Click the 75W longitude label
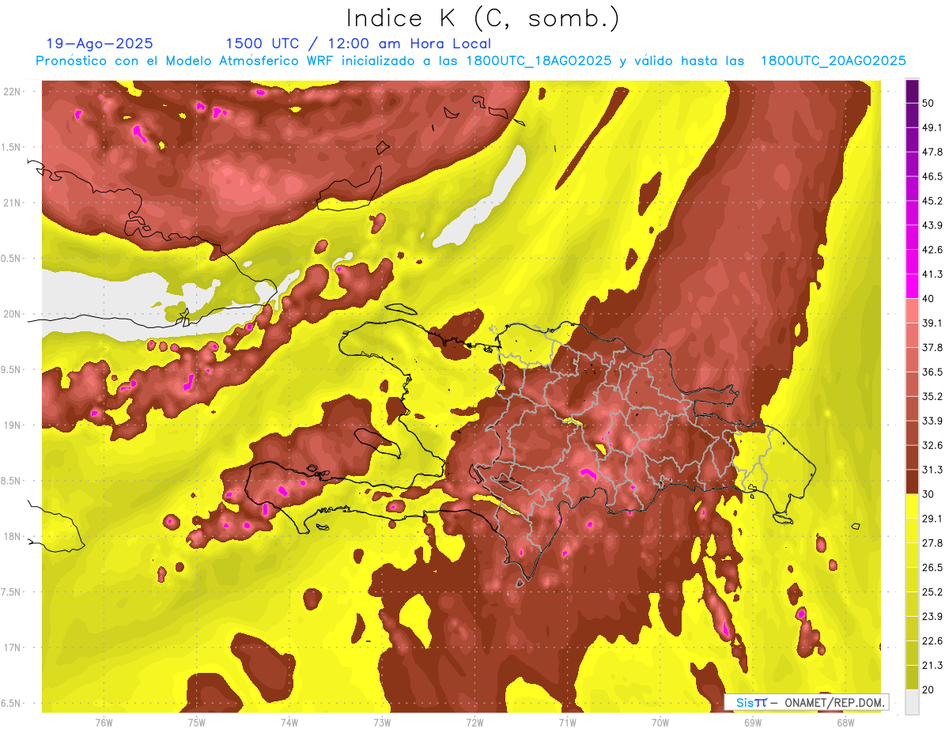Viewport: 949px width, 733px height. coord(196,722)
